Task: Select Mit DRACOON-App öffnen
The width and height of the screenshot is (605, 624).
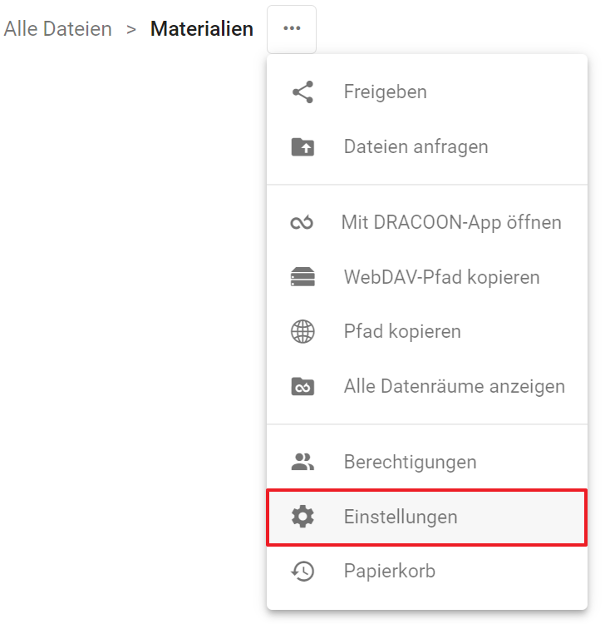Action: point(427,222)
